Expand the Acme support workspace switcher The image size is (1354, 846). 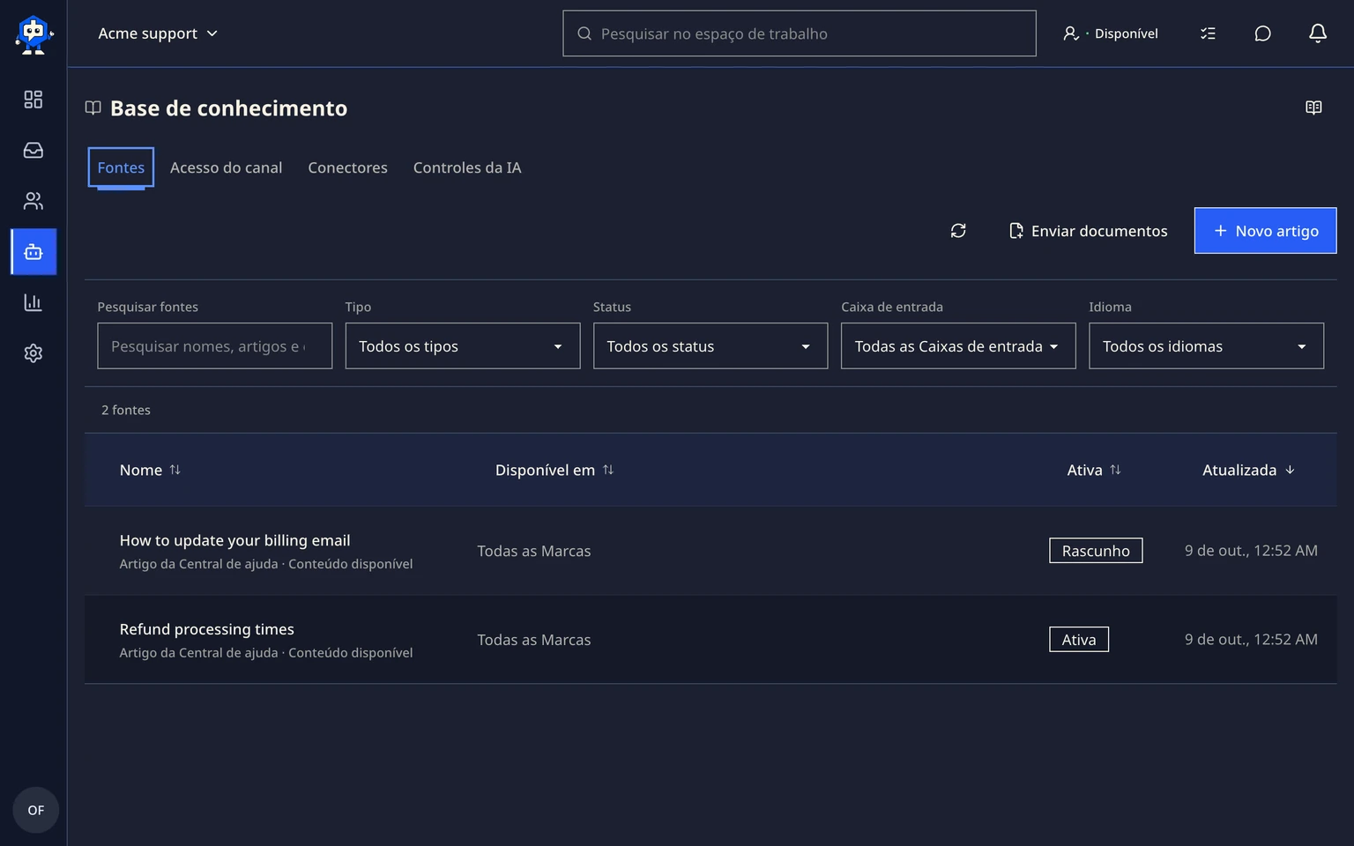pyautogui.click(x=158, y=33)
